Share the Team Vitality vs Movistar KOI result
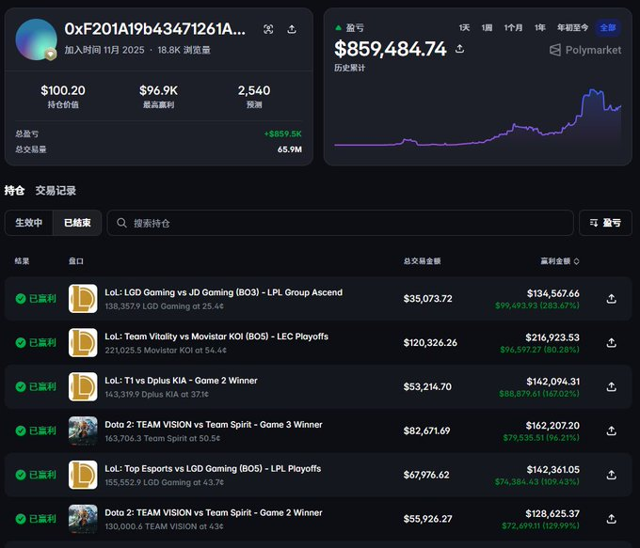Image resolution: width=640 pixels, height=548 pixels. tap(611, 343)
